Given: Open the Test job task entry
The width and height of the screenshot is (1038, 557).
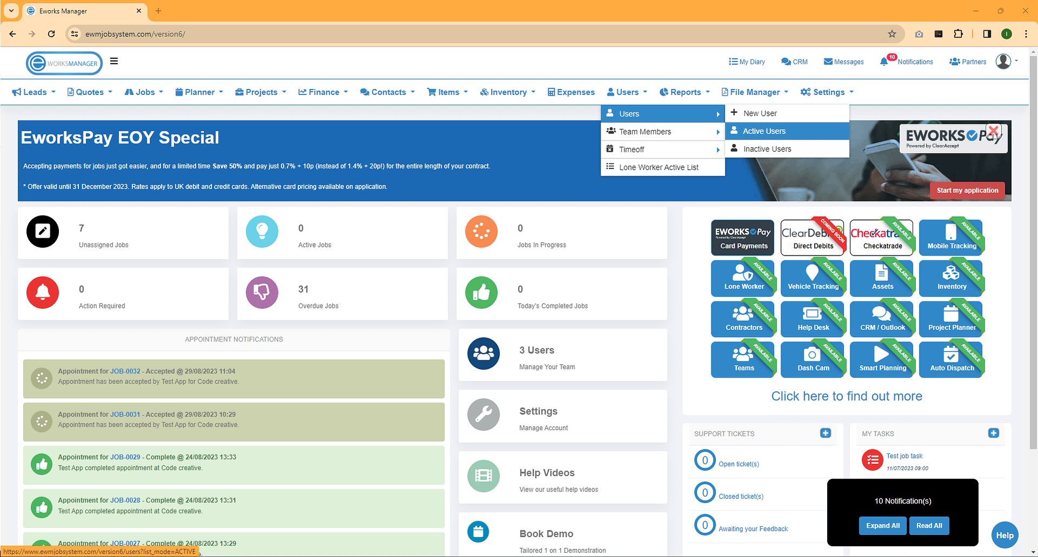Looking at the screenshot, I should (904, 456).
